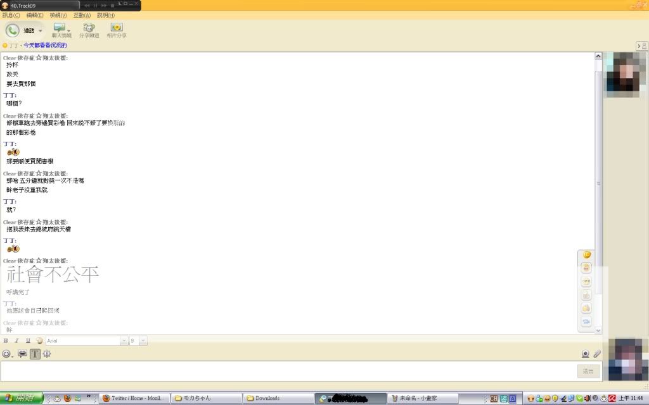The height and width of the screenshot is (405, 649).
Task: Toggle bold text formatting
Action: [6, 340]
